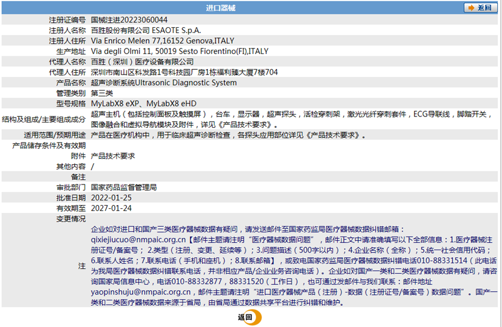
Task: Click the 注 label beside the notice
Action: 82,266
